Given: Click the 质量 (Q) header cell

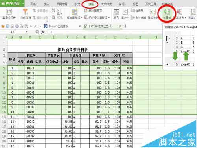Looking at the screenshot, I should (x=100, y=55).
